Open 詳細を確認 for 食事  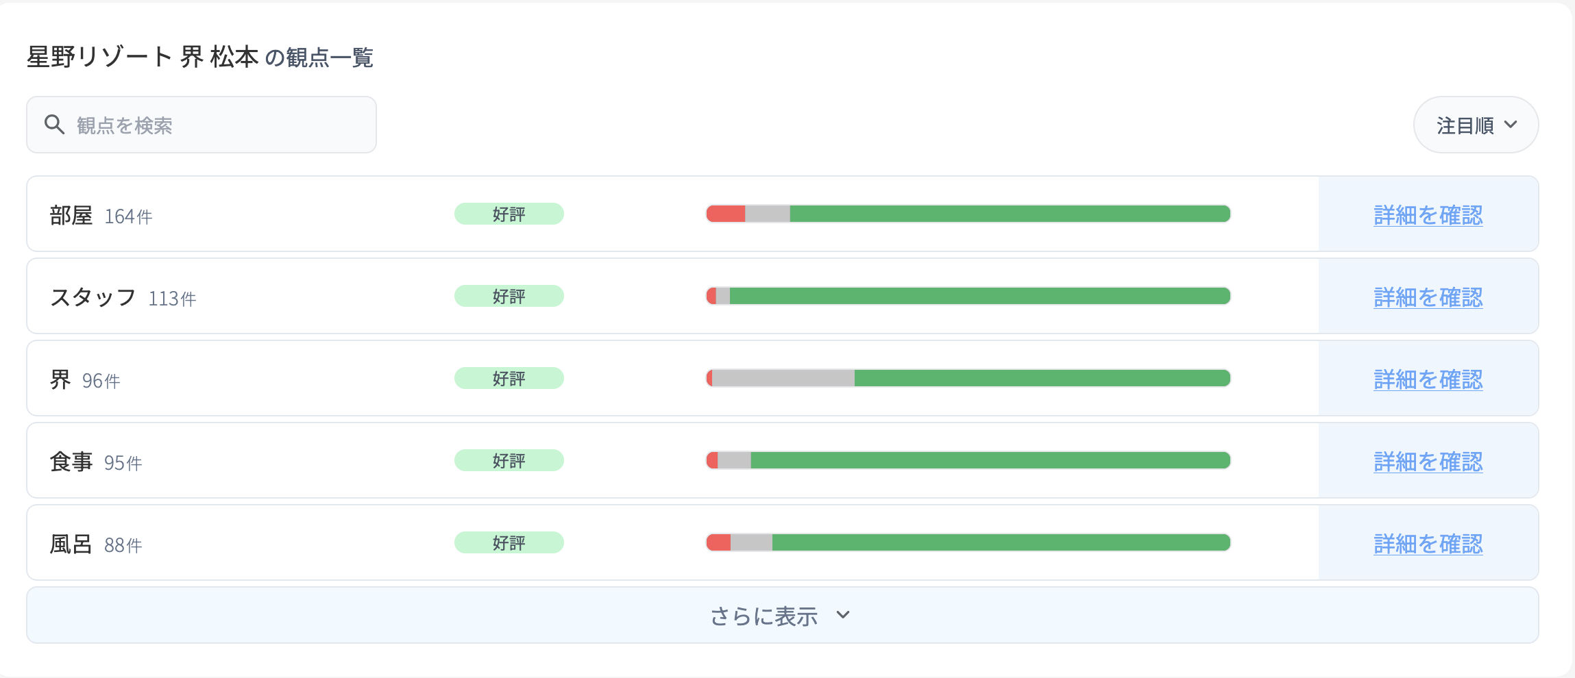point(1427,461)
